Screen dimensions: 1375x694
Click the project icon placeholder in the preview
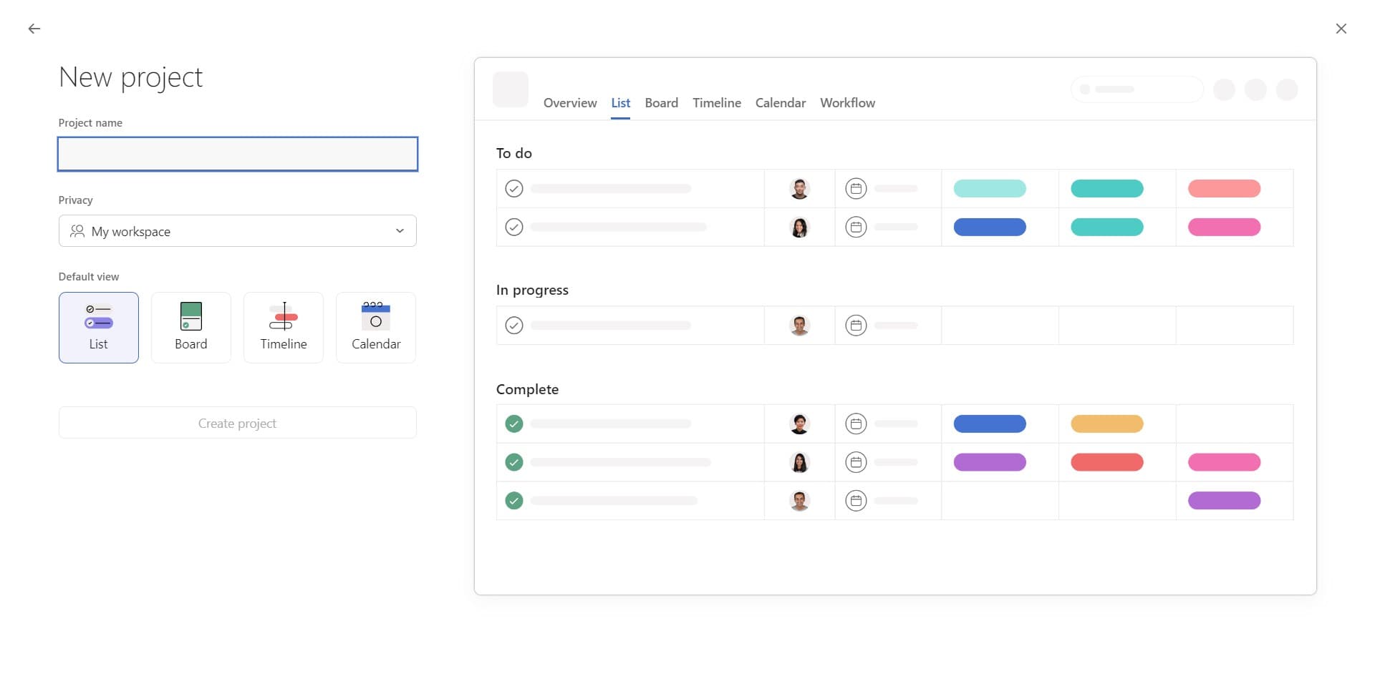coord(510,89)
